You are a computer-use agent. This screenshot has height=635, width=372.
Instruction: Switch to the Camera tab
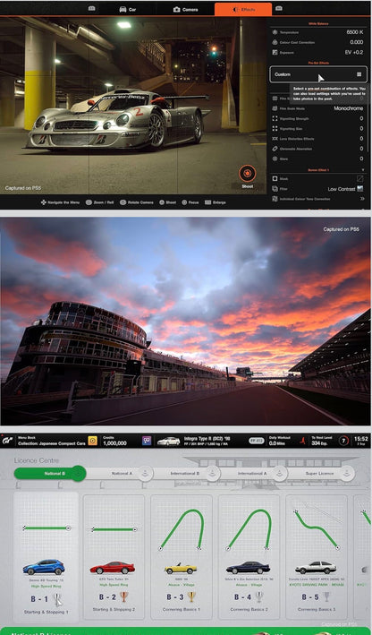pos(185,9)
